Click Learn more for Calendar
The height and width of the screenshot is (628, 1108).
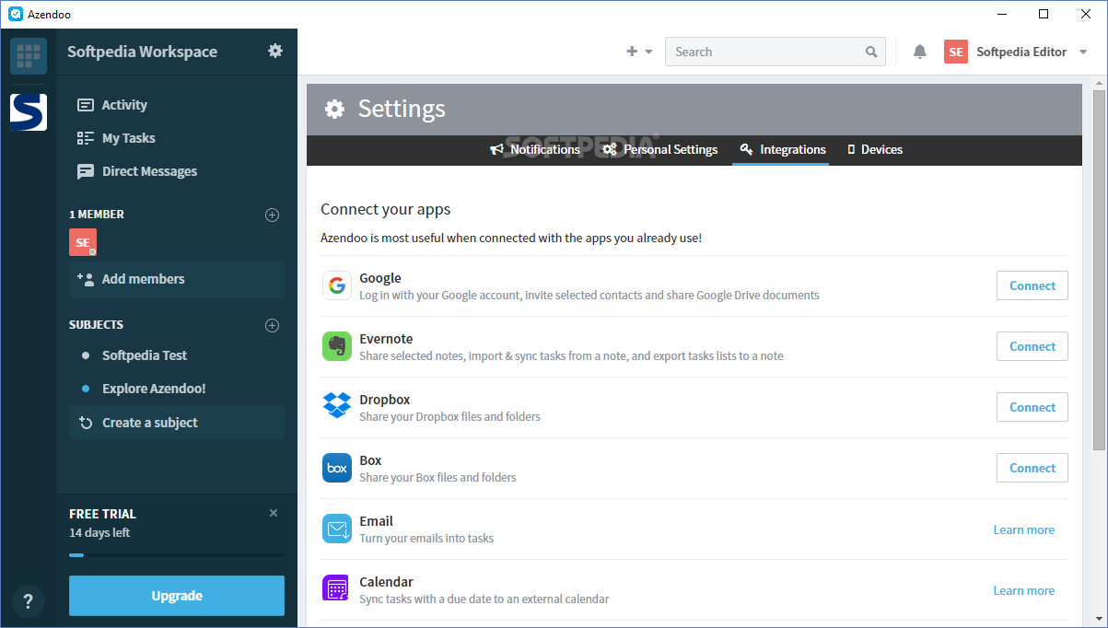click(x=1024, y=590)
